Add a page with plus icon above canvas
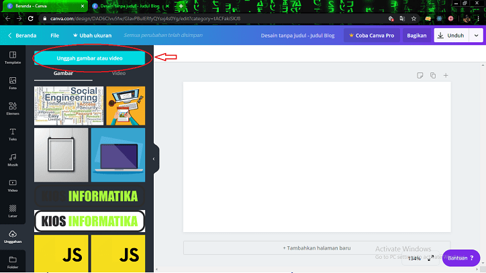The height and width of the screenshot is (273, 486). [x=446, y=75]
